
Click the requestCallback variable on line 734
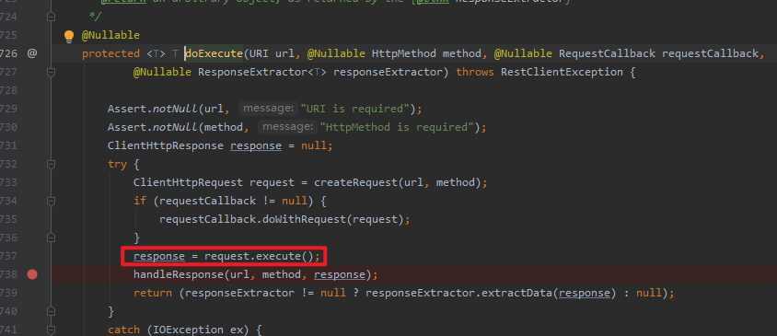click(x=208, y=201)
